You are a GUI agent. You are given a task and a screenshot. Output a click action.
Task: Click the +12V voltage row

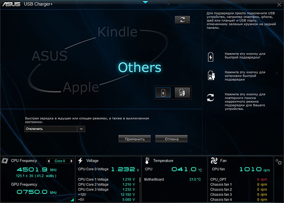pos(106,194)
